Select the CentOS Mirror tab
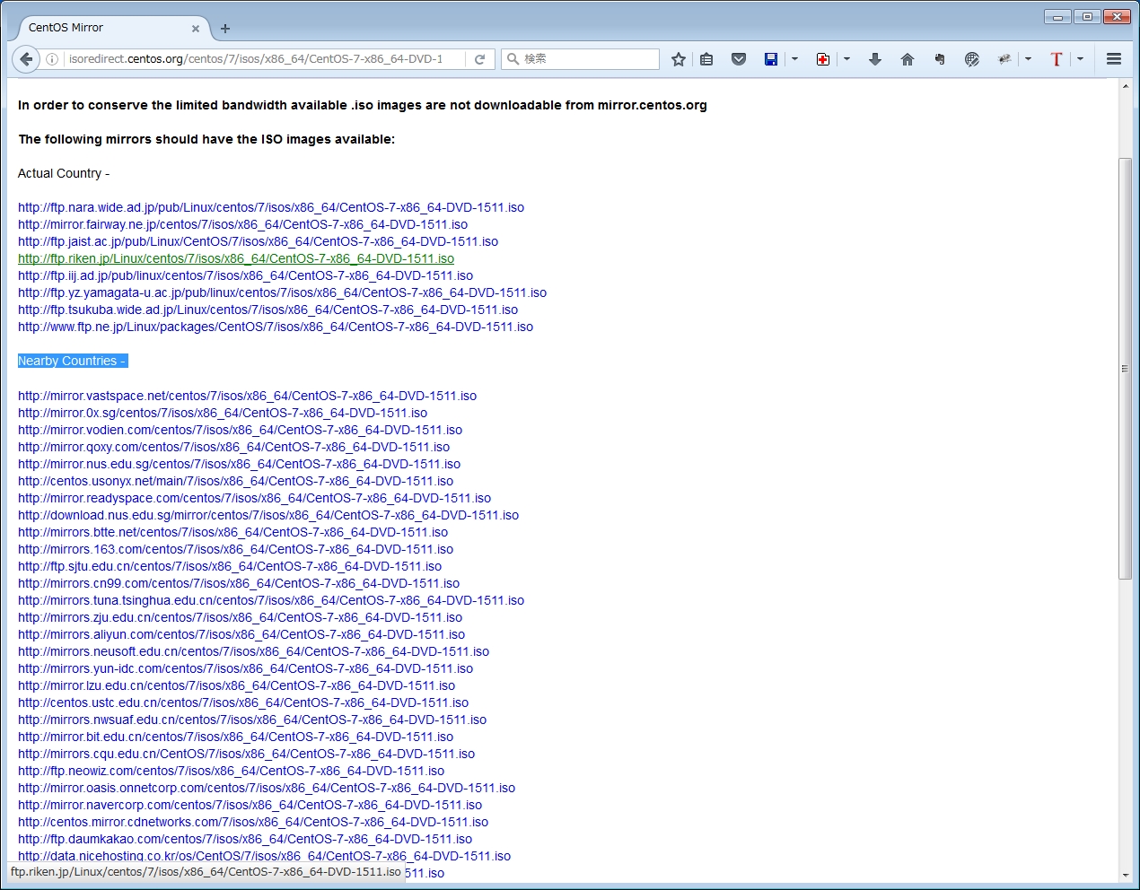 (x=108, y=28)
